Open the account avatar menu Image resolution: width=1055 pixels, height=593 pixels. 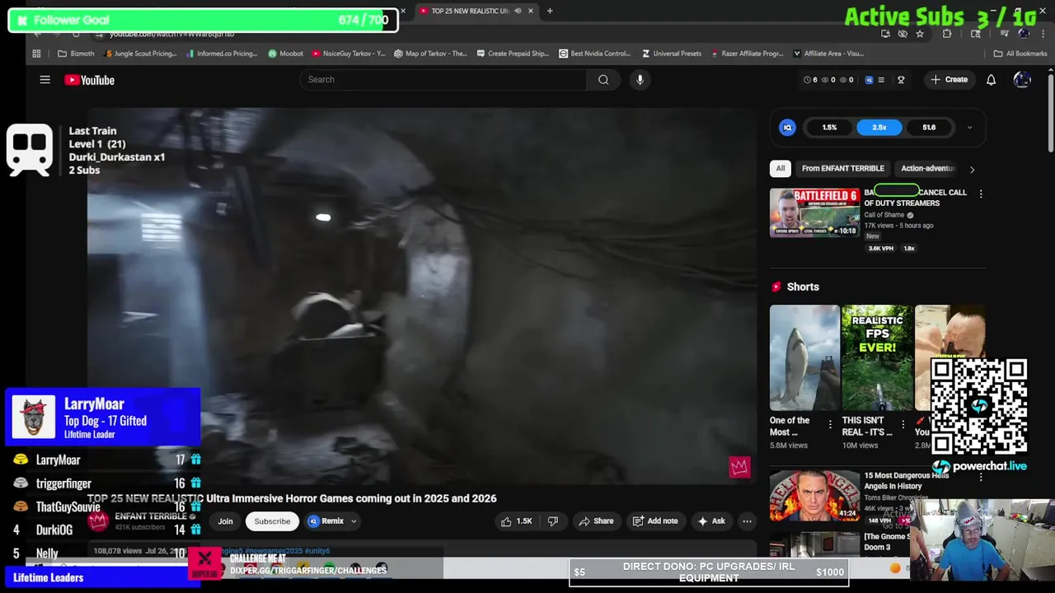[x=1022, y=80]
